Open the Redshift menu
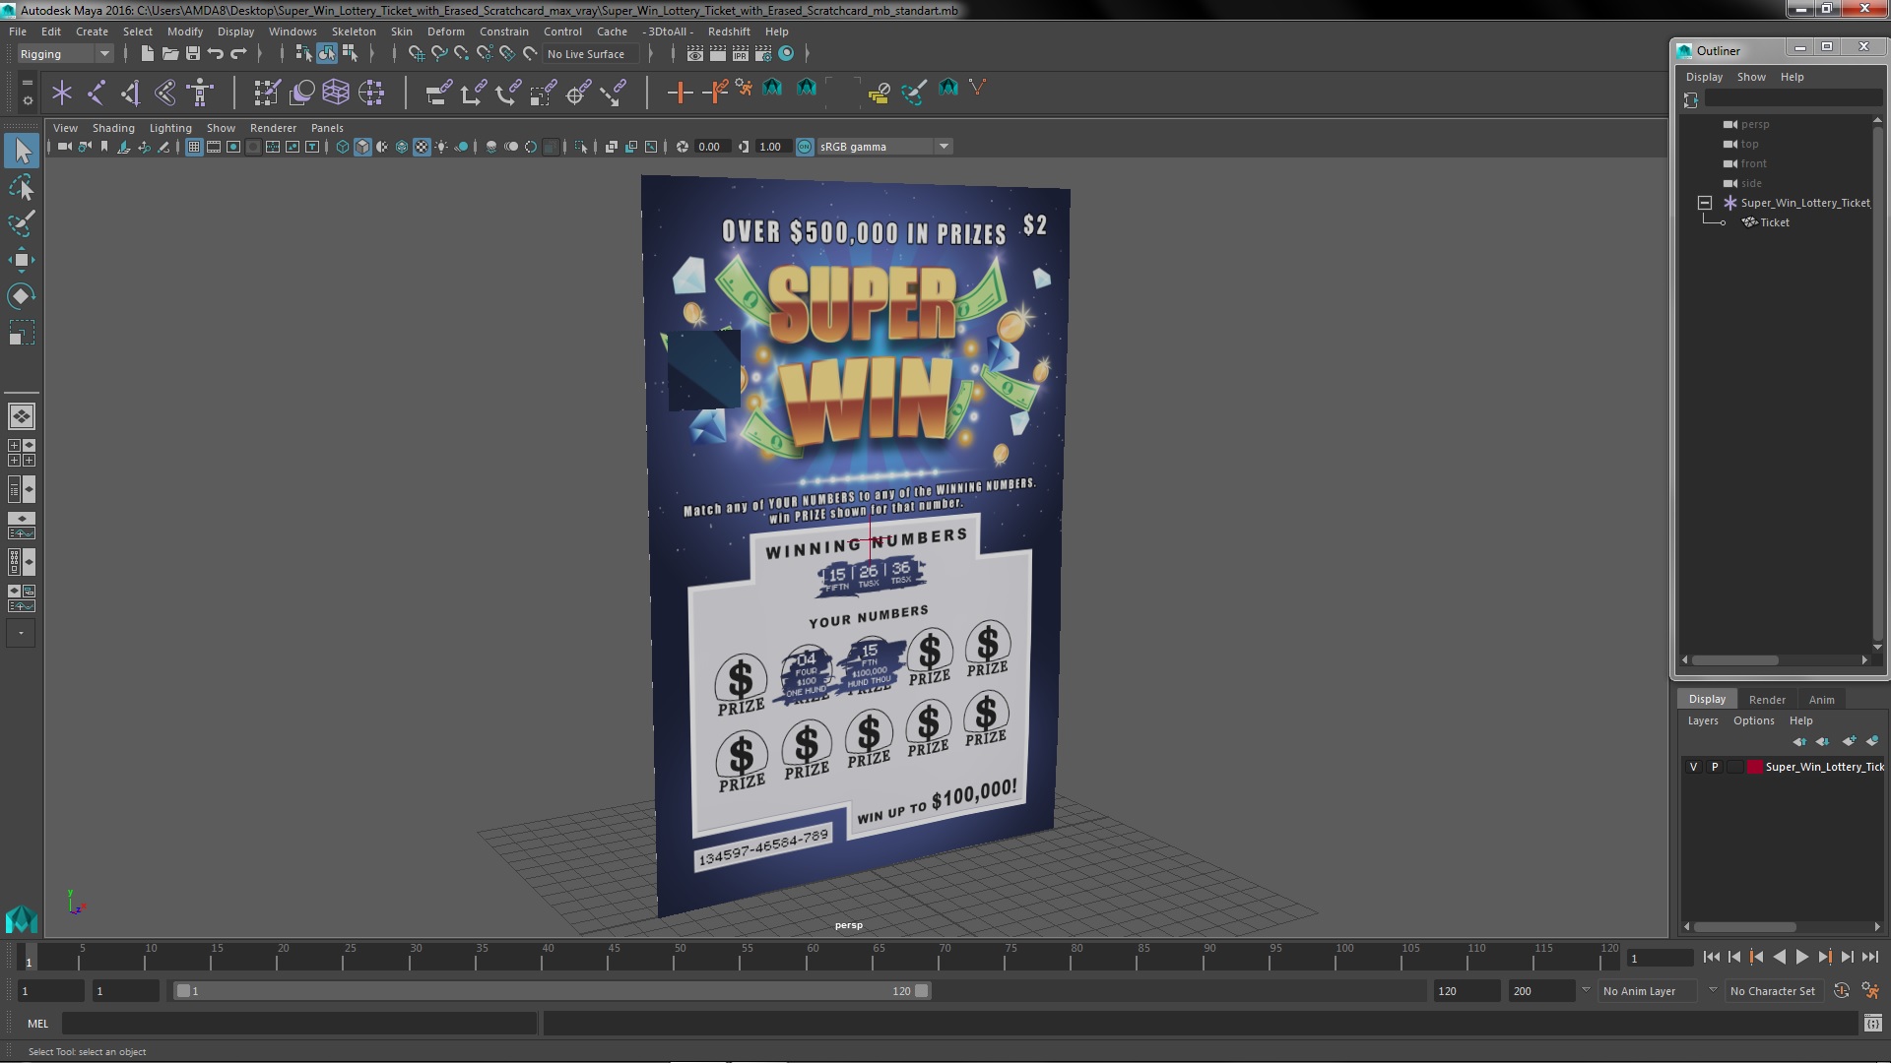The image size is (1891, 1063). (x=729, y=31)
